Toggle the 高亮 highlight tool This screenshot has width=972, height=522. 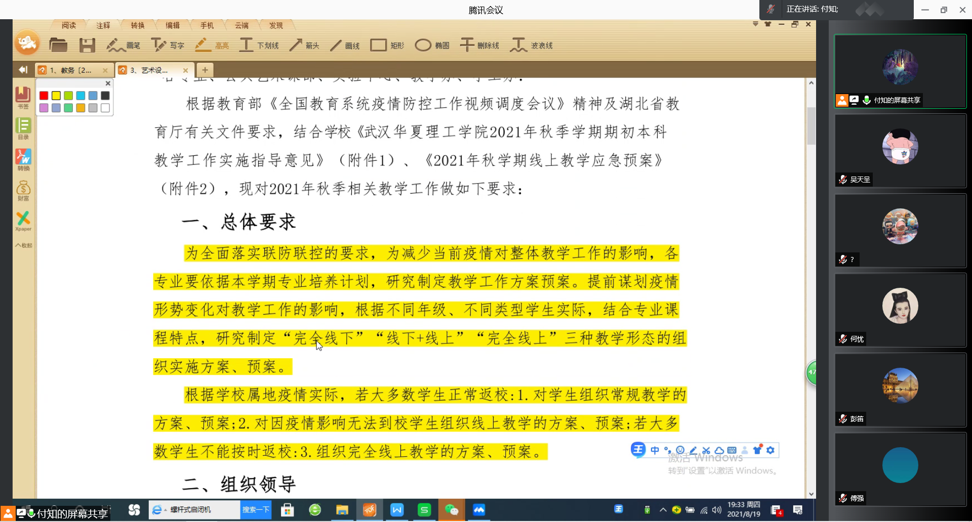pyautogui.click(x=212, y=46)
